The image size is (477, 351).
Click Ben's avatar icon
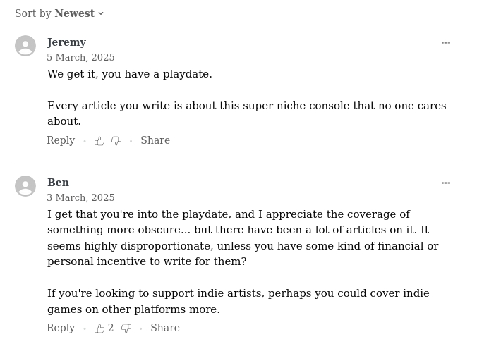click(25, 186)
